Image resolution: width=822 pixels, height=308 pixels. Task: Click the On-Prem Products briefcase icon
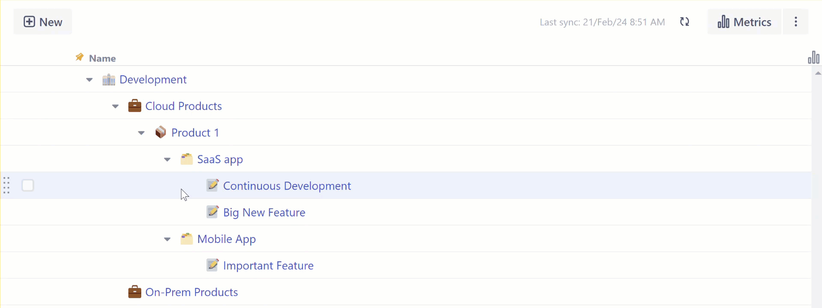pos(134,292)
